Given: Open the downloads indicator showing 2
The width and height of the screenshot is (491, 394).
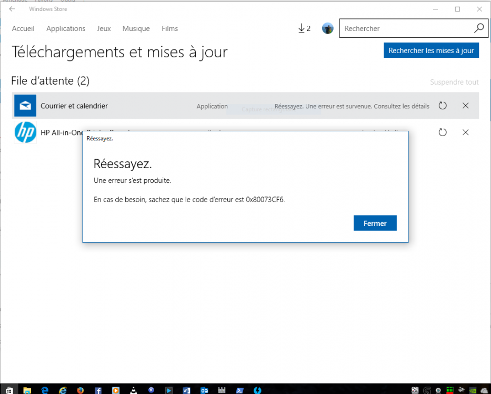Looking at the screenshot, I should pyautogui.click(x=304, y=28).
